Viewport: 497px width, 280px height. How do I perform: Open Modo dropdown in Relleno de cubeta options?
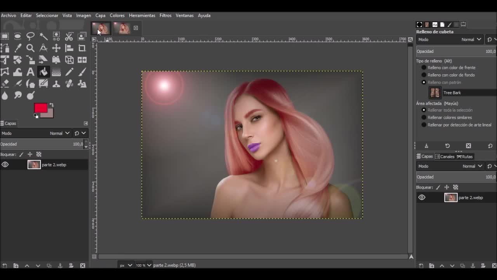click(471, 39)
